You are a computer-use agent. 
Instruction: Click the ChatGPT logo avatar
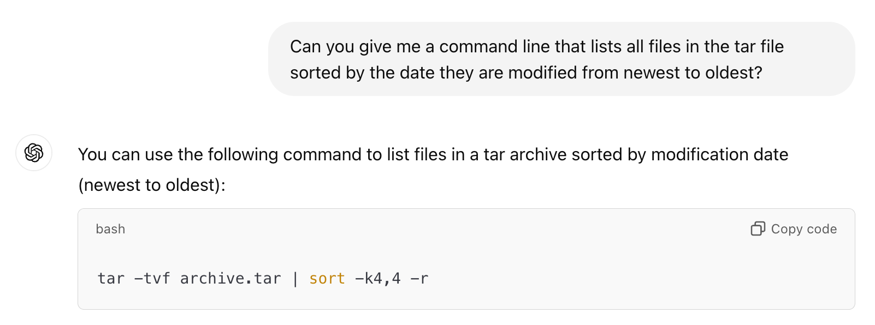click(34, 153)
